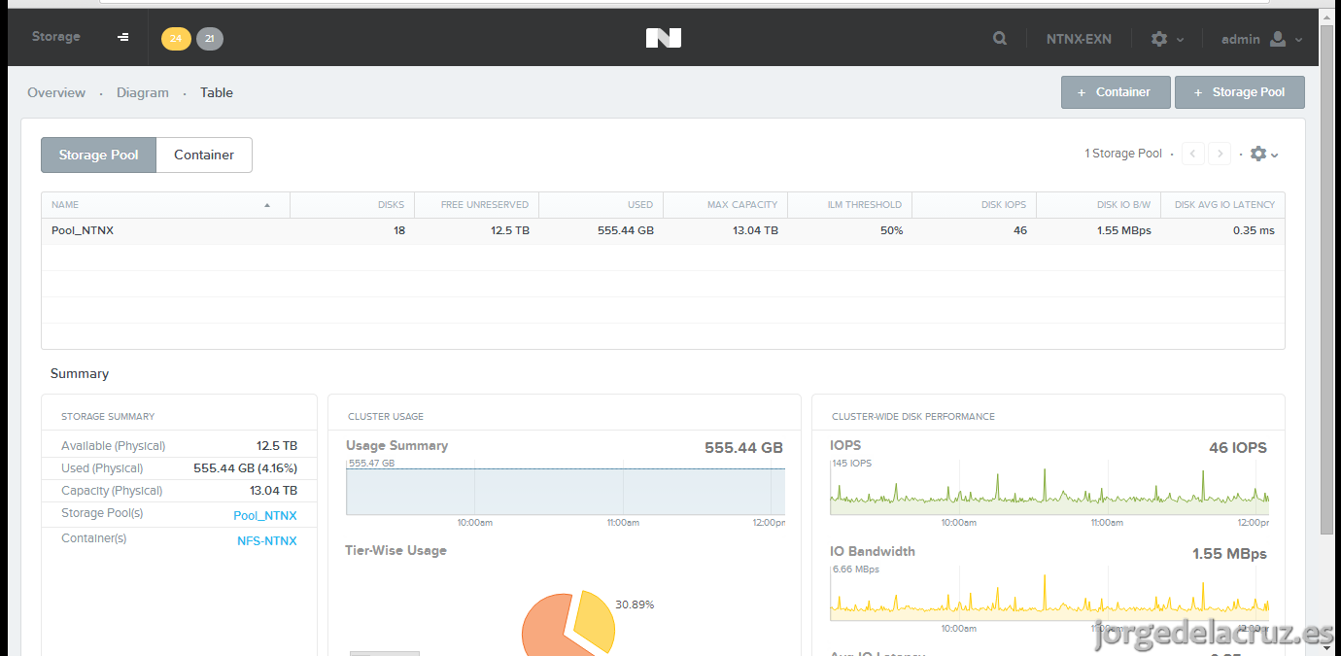
Task: Click the yellow 24 alerts badge
Action: tap(176, 39)
